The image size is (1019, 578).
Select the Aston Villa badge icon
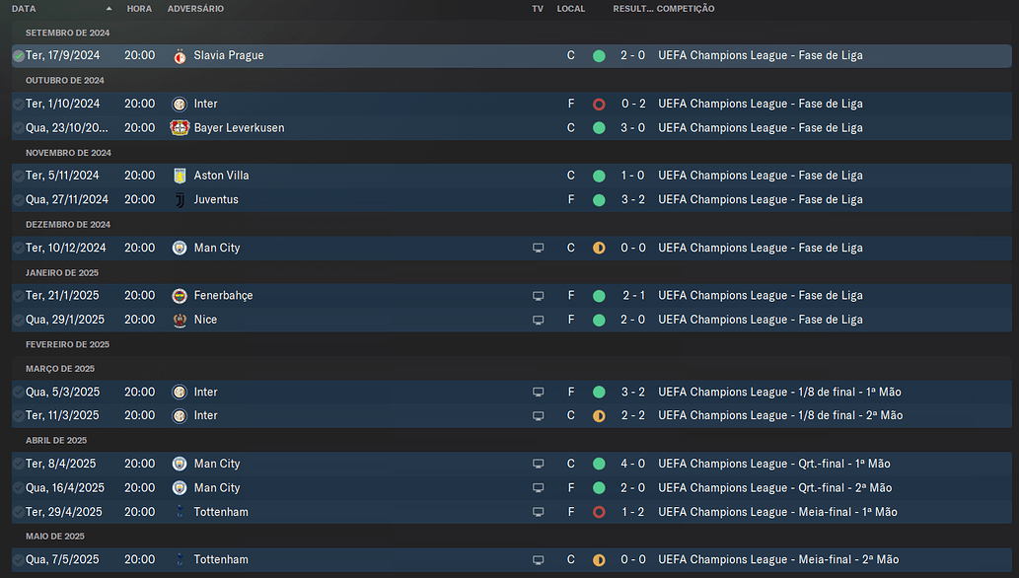coord(179,176)
